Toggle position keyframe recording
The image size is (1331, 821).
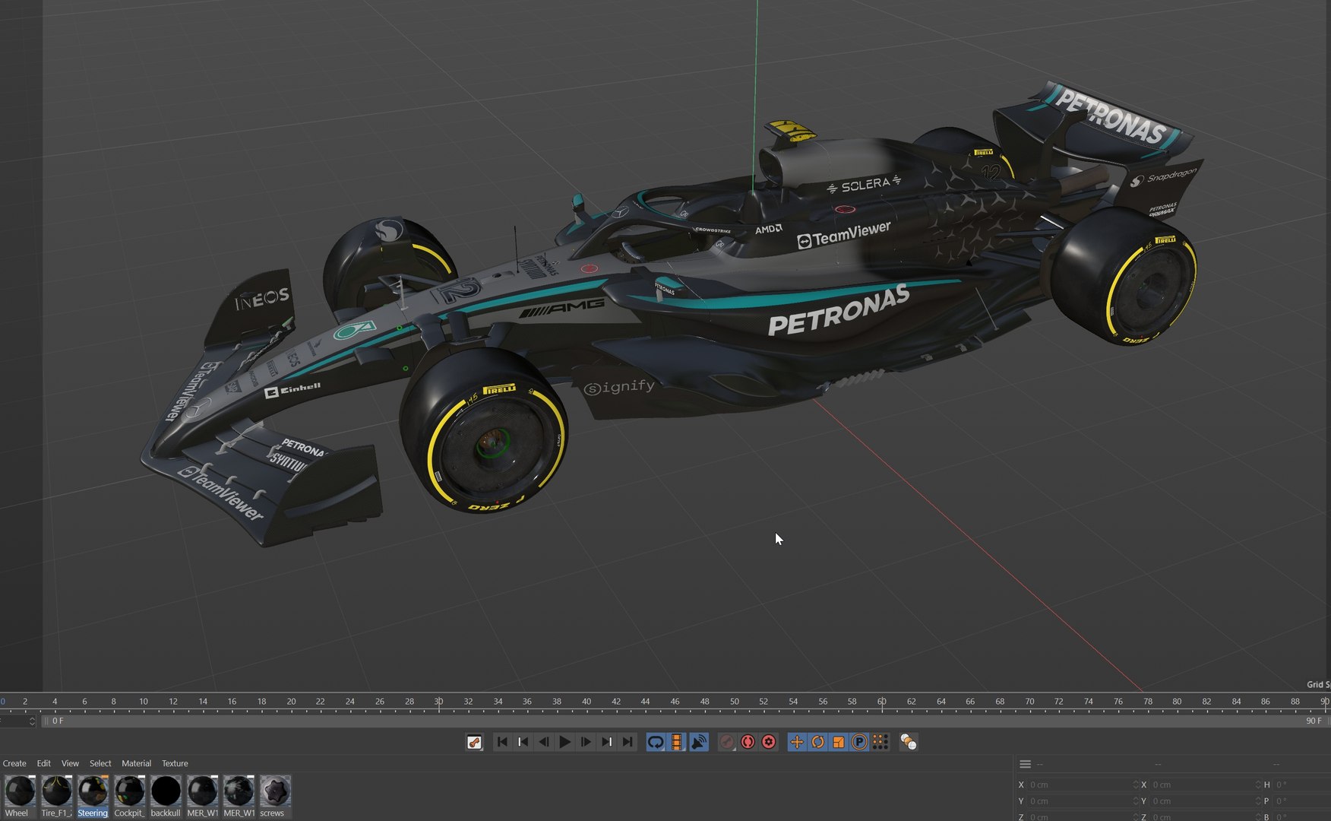click(796, 742)
